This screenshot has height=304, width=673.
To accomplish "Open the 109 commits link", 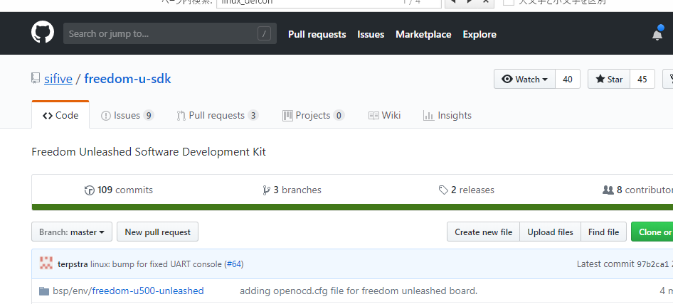I will [x=119, y=190].
